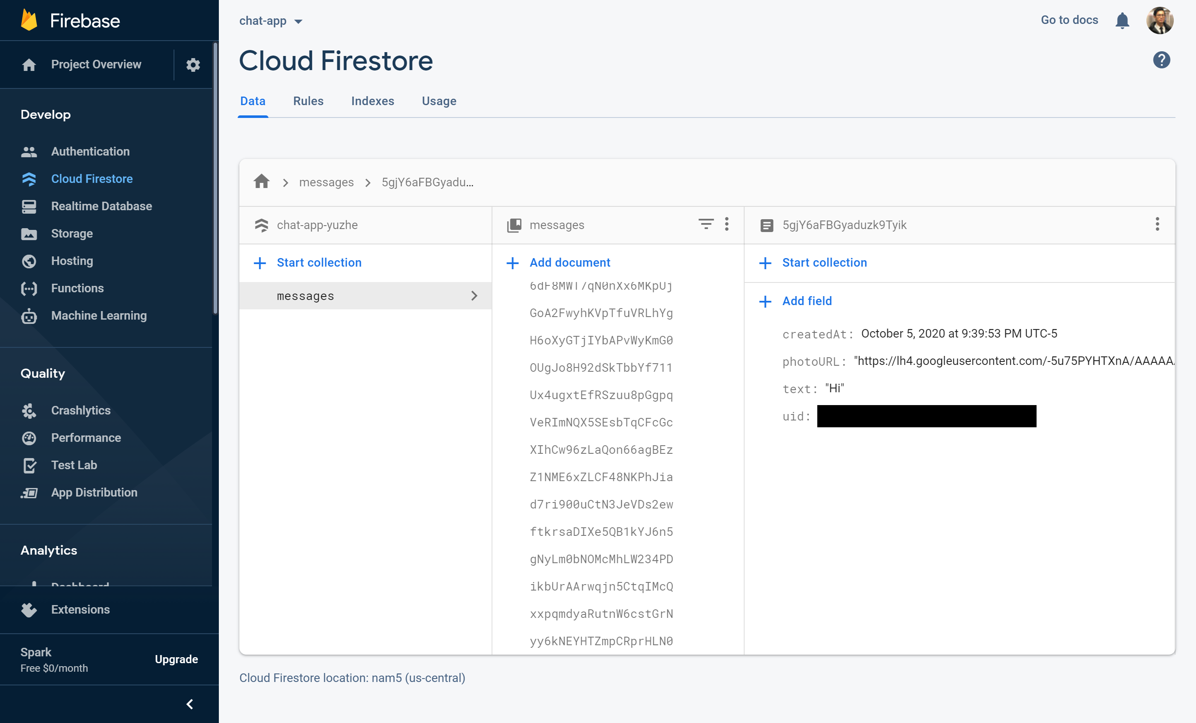Expand the messages collection chevron

pyautogui.click(x=474, y=296)
